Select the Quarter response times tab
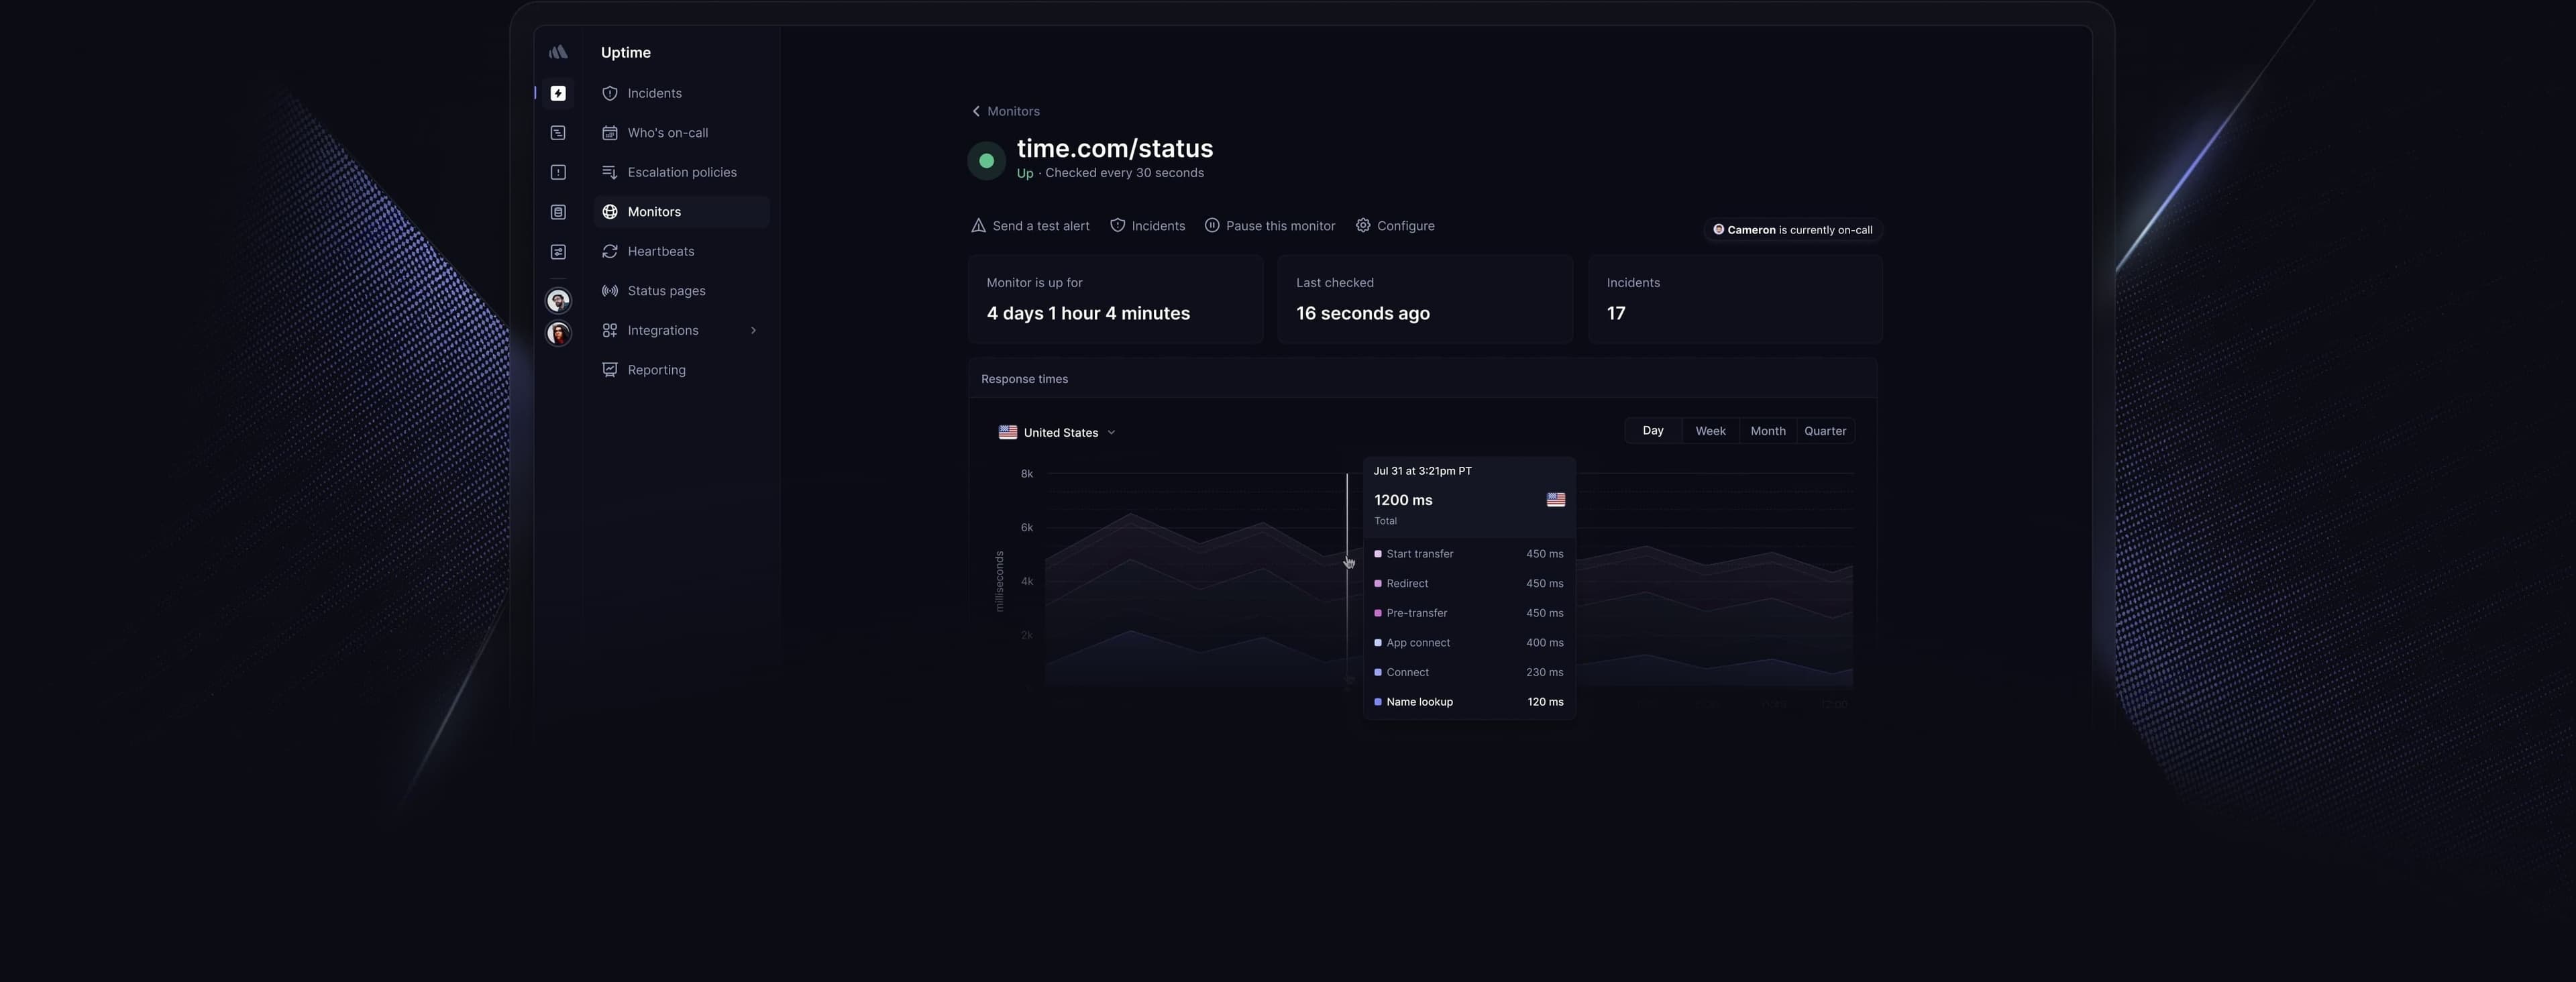 tap(1825, 430)
